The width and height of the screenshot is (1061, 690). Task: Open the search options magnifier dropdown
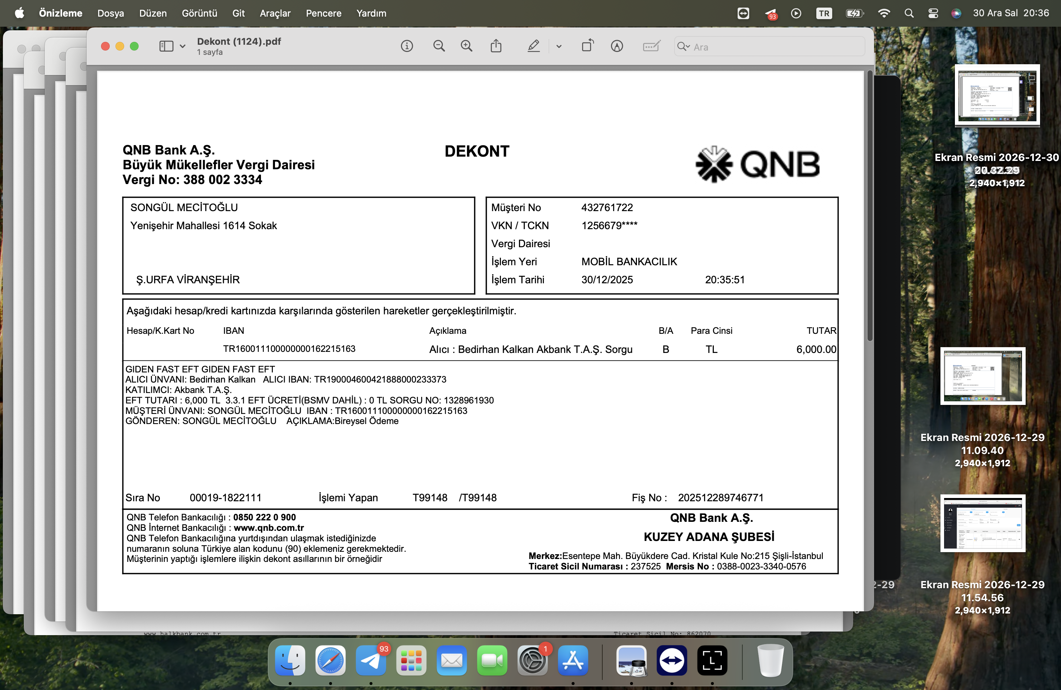684,46
